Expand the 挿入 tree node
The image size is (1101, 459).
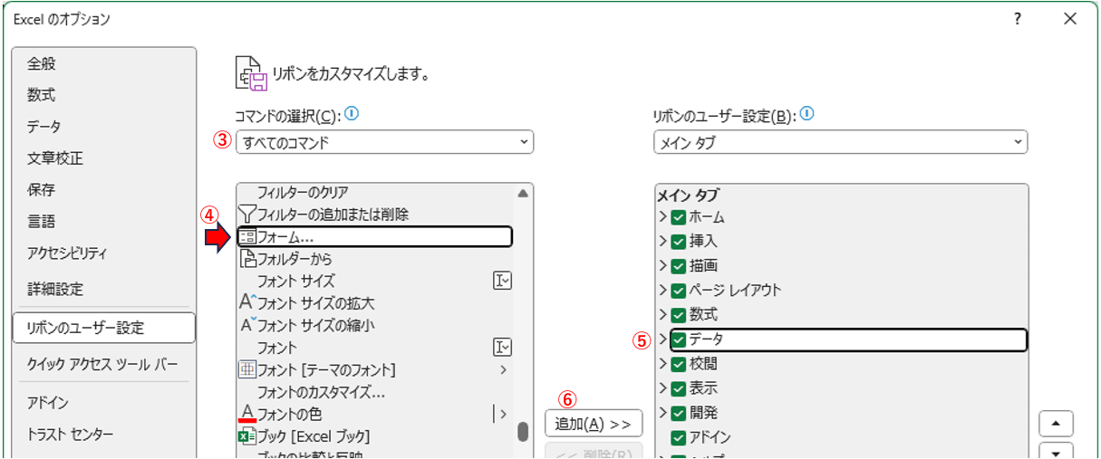click(663, 242)
